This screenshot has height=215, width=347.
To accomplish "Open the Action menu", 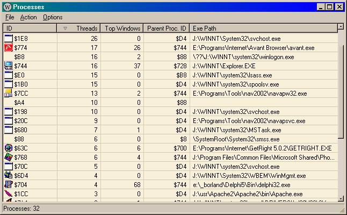I will (28, 17).
